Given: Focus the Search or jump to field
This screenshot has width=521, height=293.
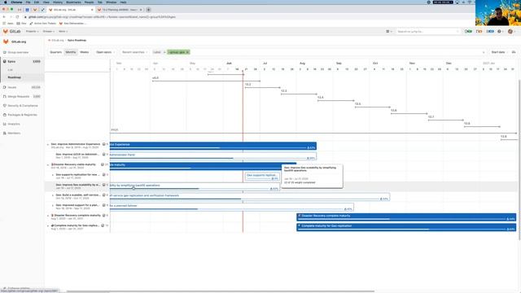Looking at the screenshot, I should tap(427, 31).
